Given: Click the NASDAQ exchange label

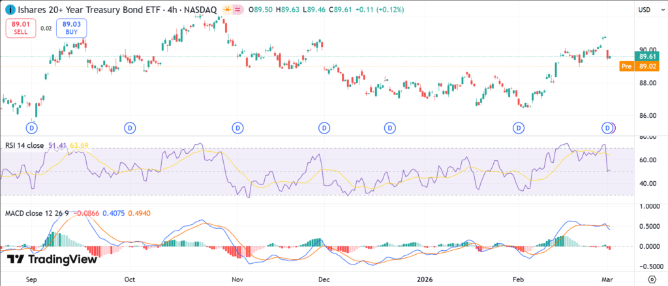Looking at the screenshot, I should (x=200, y=9).
